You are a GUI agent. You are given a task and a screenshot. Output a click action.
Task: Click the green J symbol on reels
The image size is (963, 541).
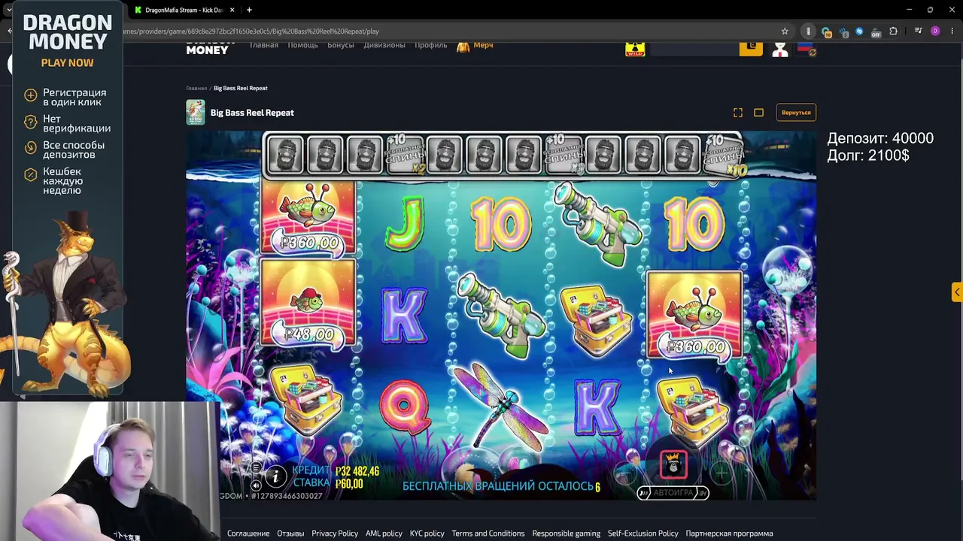click(405, 223)
